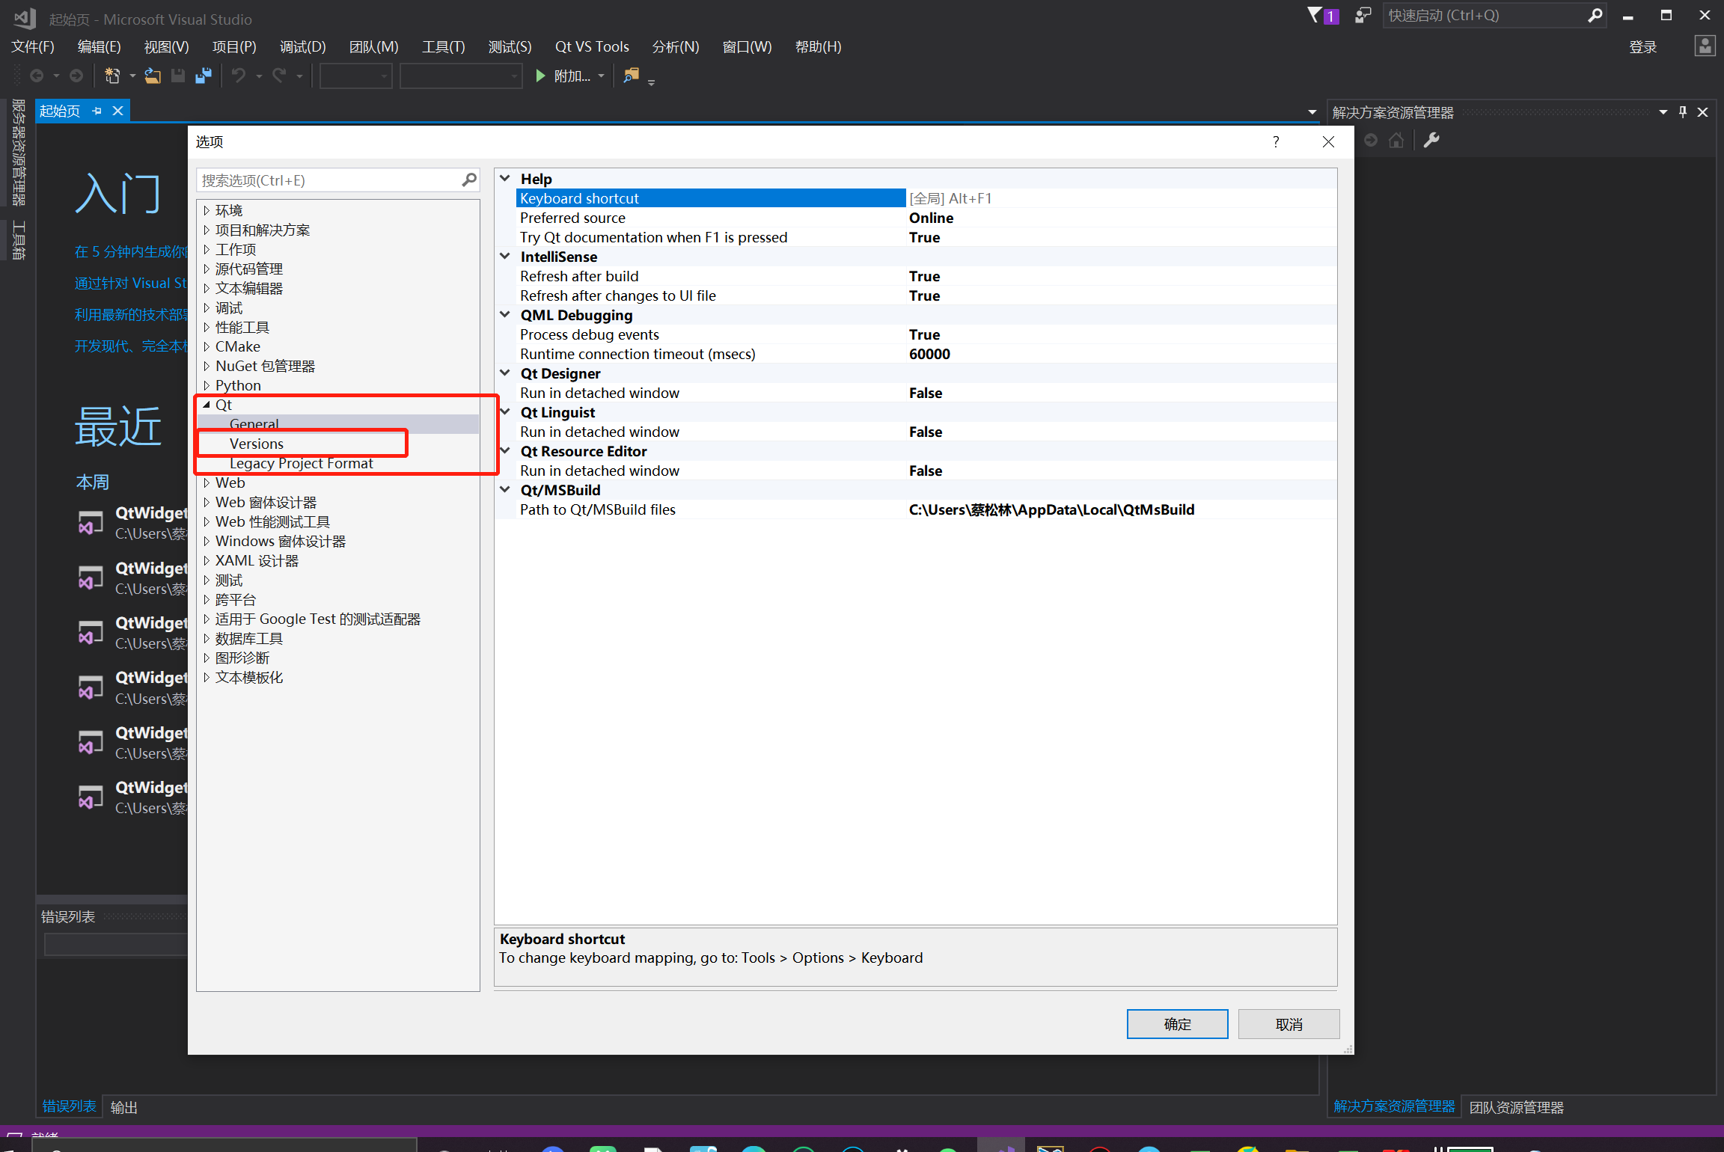The width and height of the screenshot is (1724, 1152).
Task: Collapse the Qt tree node
Action: (x=207, y=405)
